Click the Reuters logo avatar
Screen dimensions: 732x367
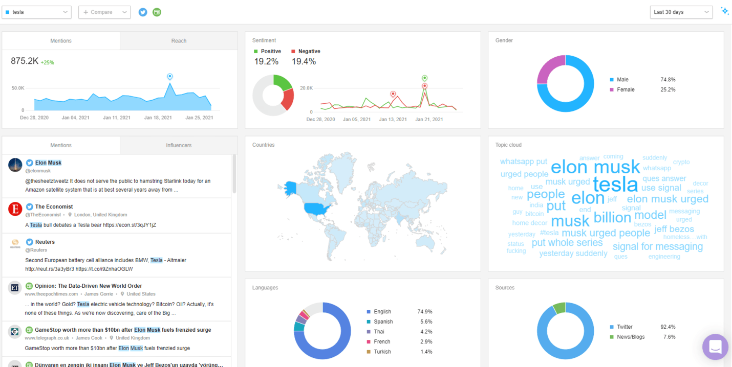pos(15,244)
